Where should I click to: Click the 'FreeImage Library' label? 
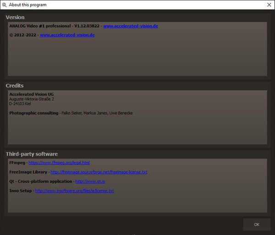tap(28, 172)
